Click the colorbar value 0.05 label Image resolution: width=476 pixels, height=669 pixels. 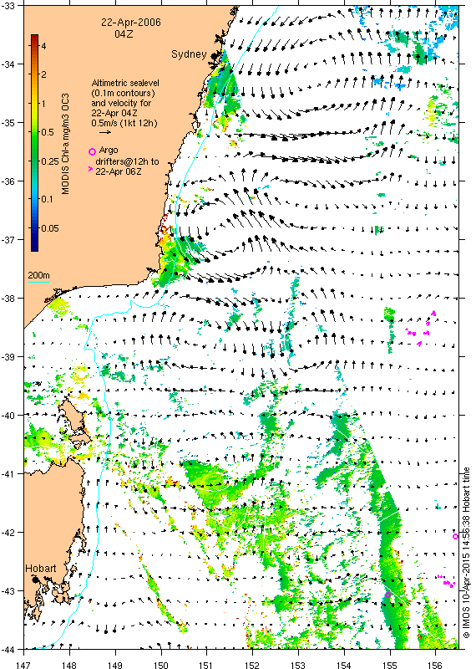coord(50,228)
